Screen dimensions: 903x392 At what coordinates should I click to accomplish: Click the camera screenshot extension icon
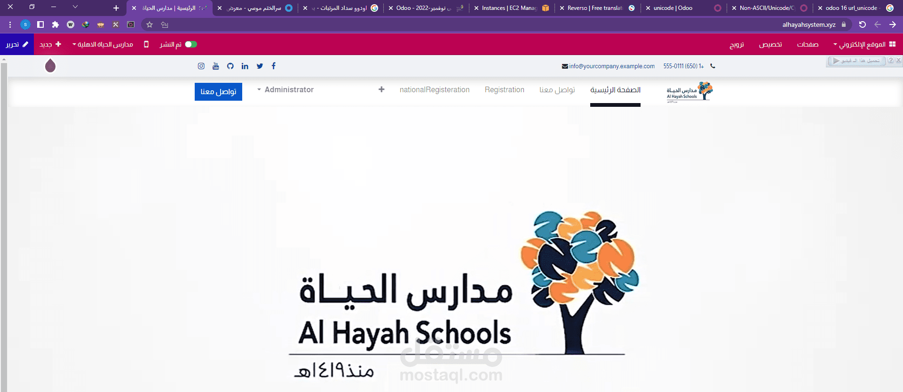click(131, 24)
